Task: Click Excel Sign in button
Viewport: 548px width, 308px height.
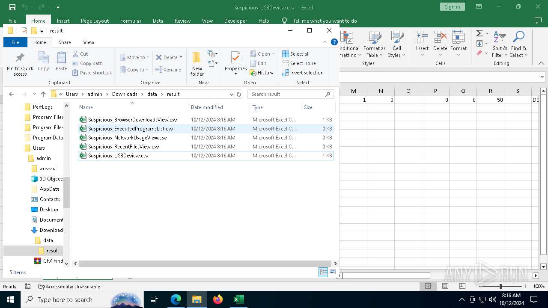Action: [452, 7]
